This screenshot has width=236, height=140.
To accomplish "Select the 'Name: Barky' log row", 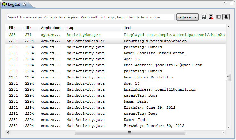I will tap(116, 101).
